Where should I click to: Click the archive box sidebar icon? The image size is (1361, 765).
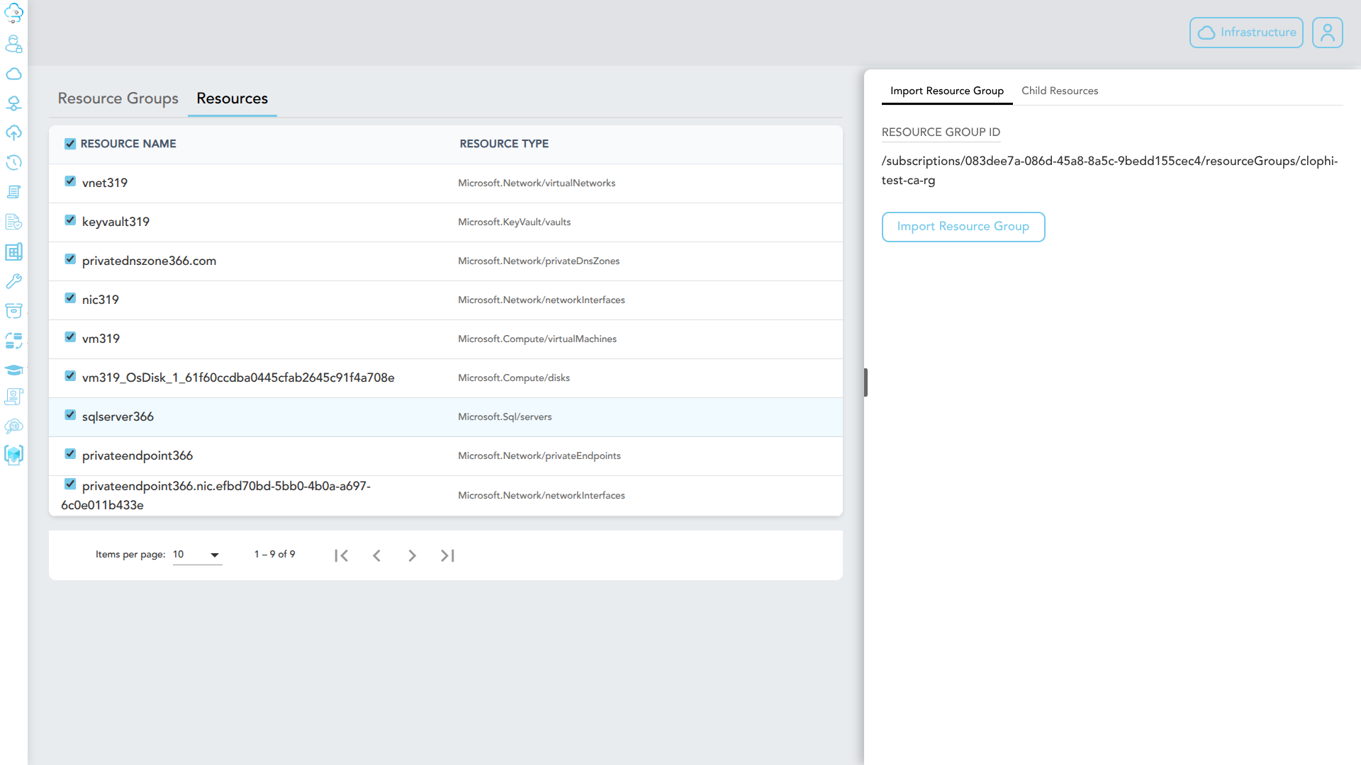[x=13, y=311]
